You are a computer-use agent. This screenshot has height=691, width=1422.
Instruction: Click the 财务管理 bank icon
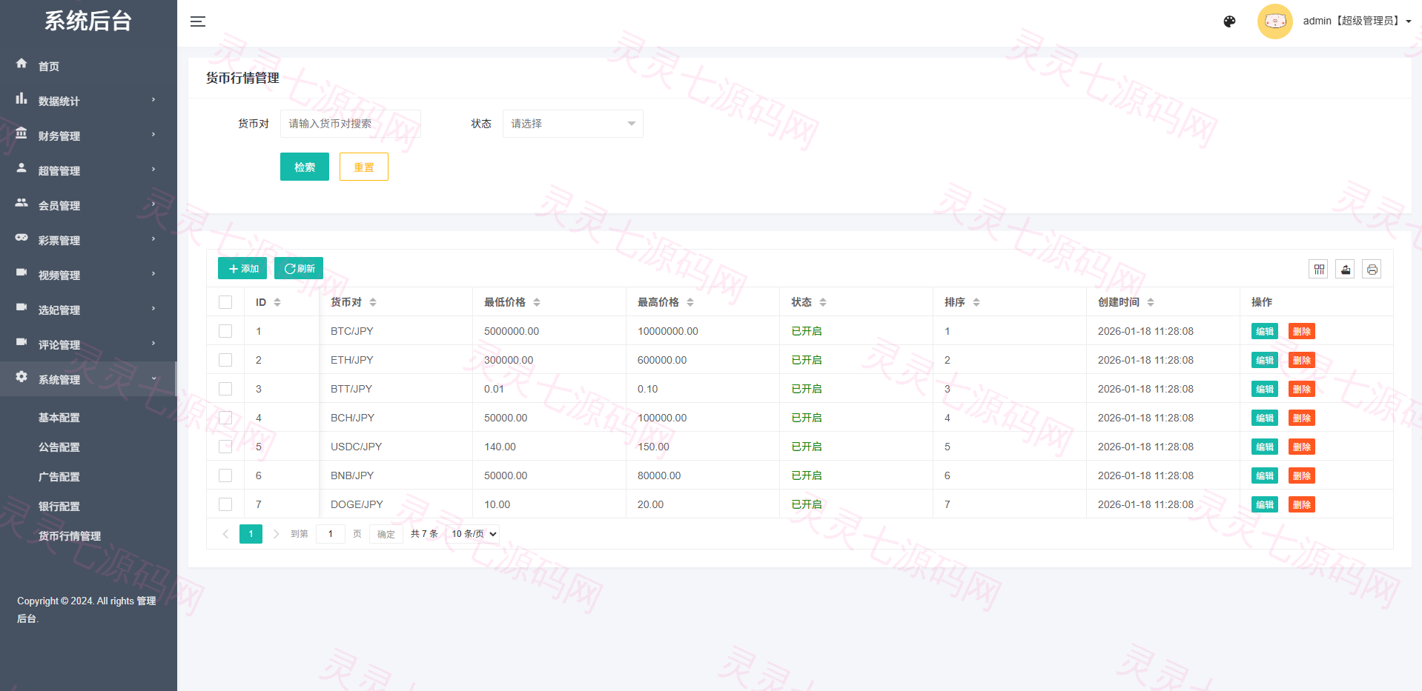(x=22, y=133)
